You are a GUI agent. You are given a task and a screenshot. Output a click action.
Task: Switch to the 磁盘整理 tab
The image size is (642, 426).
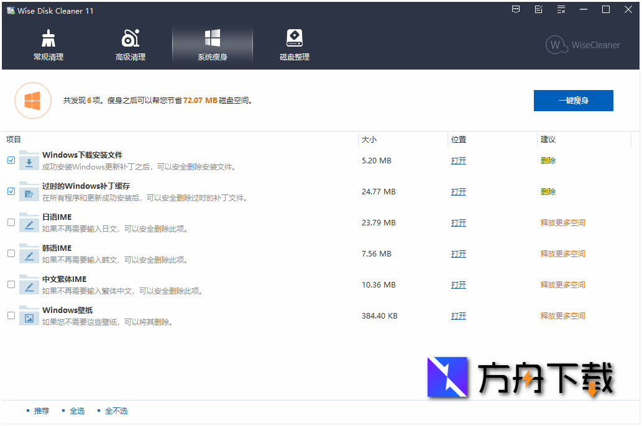294,44
